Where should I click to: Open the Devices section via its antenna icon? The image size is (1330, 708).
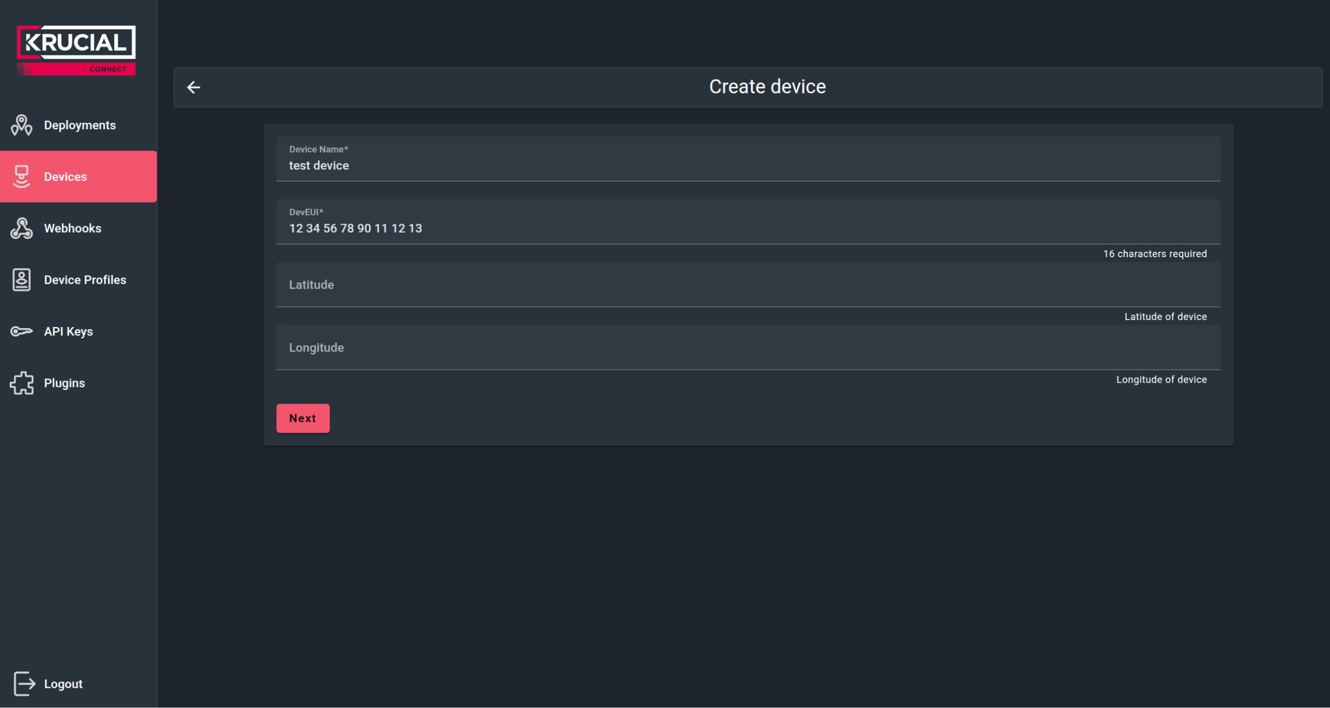21,176
